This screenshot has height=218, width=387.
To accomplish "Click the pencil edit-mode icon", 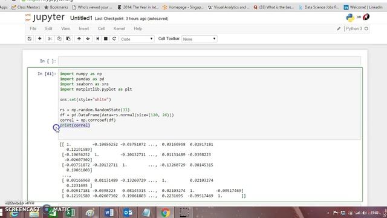I will [339, 28].
